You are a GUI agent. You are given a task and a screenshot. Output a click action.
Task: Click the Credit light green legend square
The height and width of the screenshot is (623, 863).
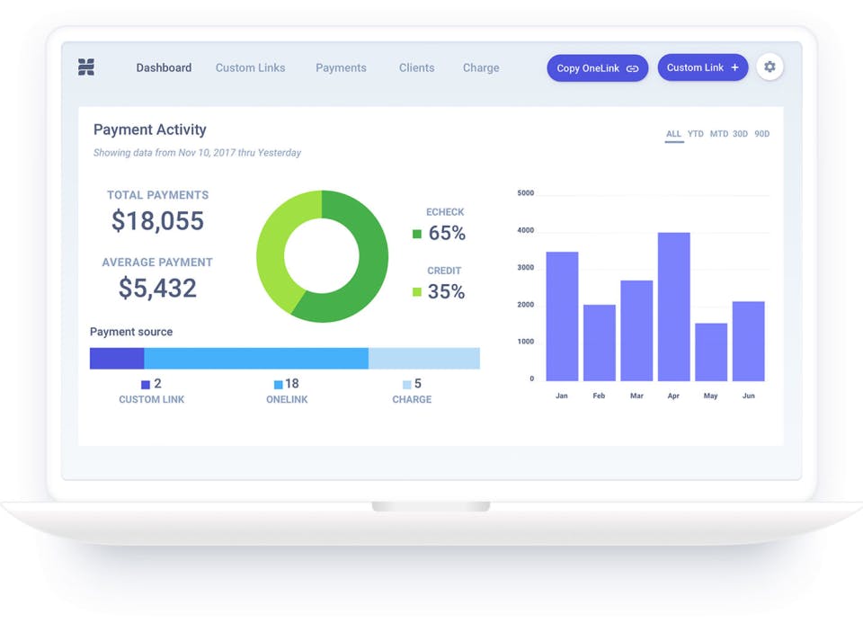coord(417,291)
